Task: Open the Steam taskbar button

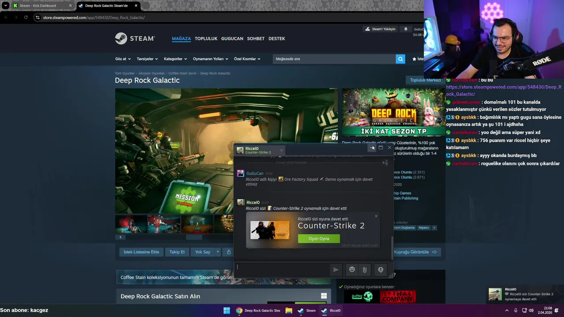Action: point(307,310)
